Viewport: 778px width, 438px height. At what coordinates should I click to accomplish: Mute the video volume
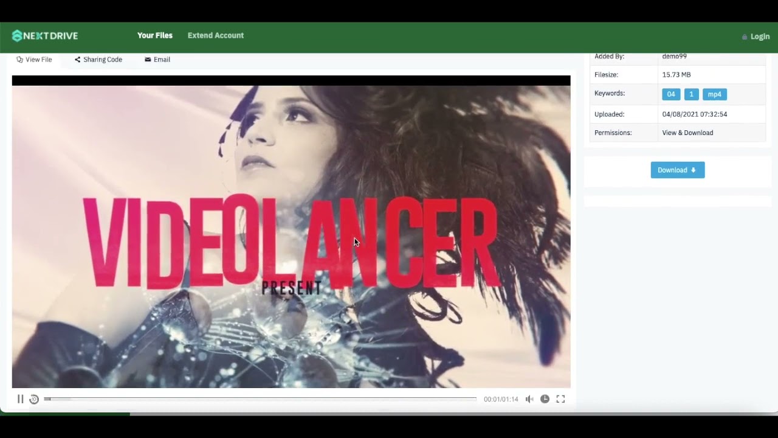click(x=529, y=399)
